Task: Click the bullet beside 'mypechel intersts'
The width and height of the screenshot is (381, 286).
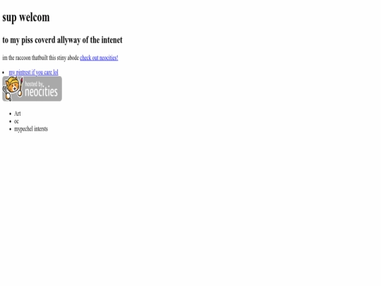Action: pos(10,129)
